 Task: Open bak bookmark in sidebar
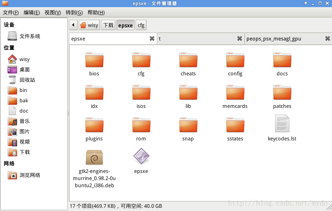18,101
